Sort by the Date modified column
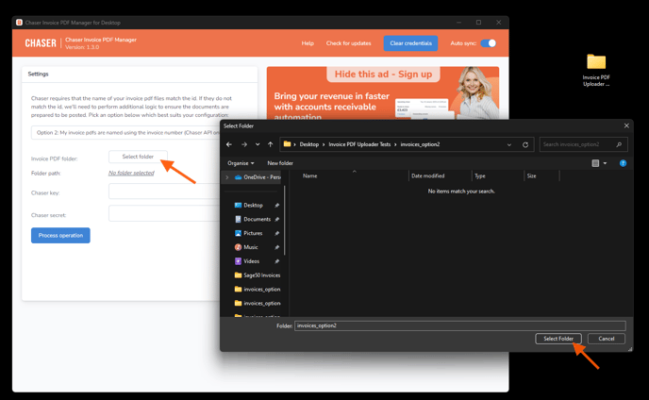Viewport: 649px width, 400px height. pos(428,176)
